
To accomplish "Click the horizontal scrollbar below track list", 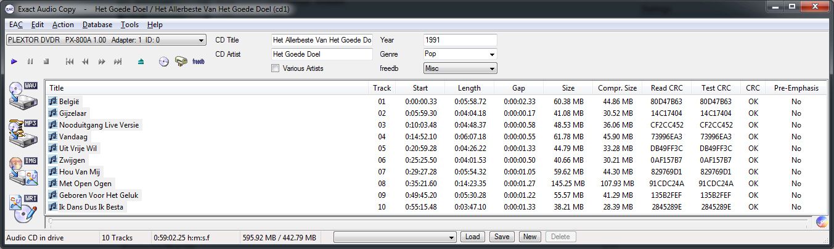I will click(430, 220).
